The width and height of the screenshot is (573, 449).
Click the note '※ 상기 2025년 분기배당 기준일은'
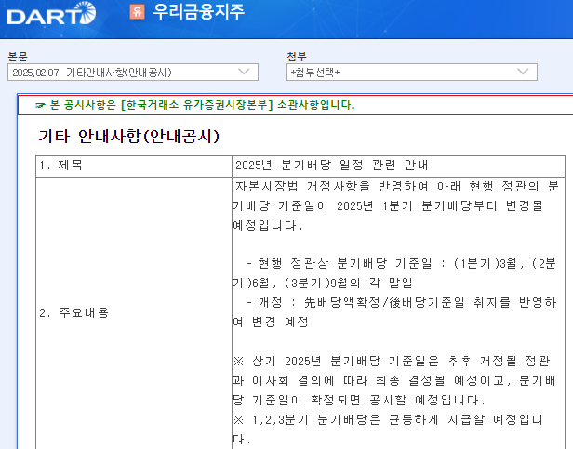(x=394, y=381)
